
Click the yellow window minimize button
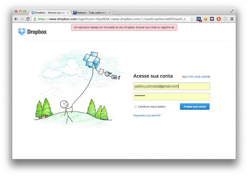(x=20, y=11)
